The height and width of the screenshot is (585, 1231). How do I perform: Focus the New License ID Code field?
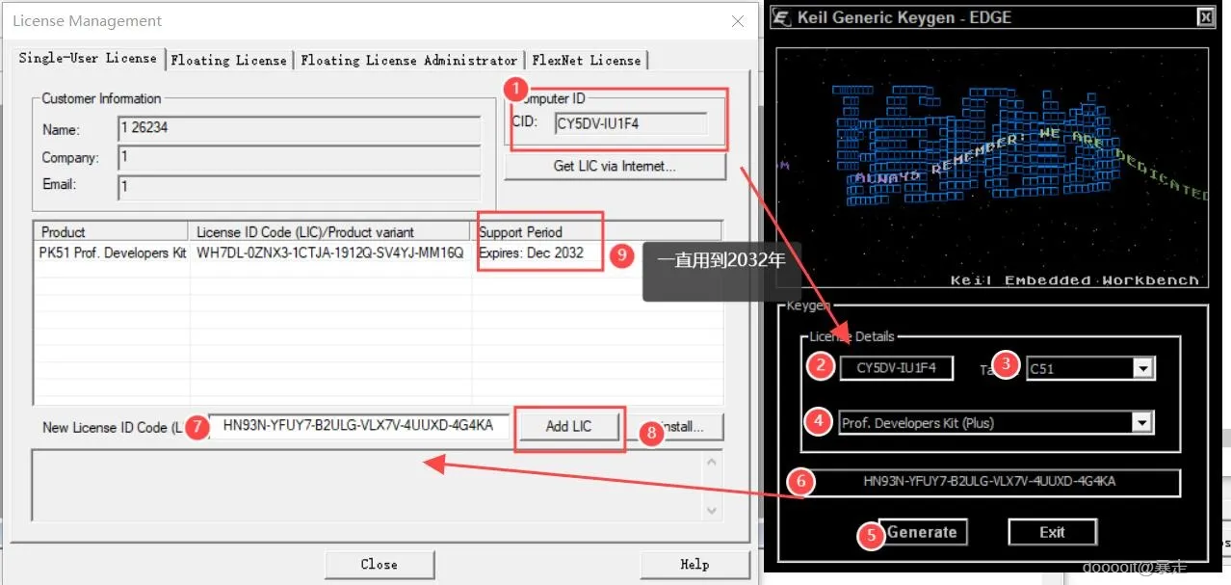[x=357, y=425]
